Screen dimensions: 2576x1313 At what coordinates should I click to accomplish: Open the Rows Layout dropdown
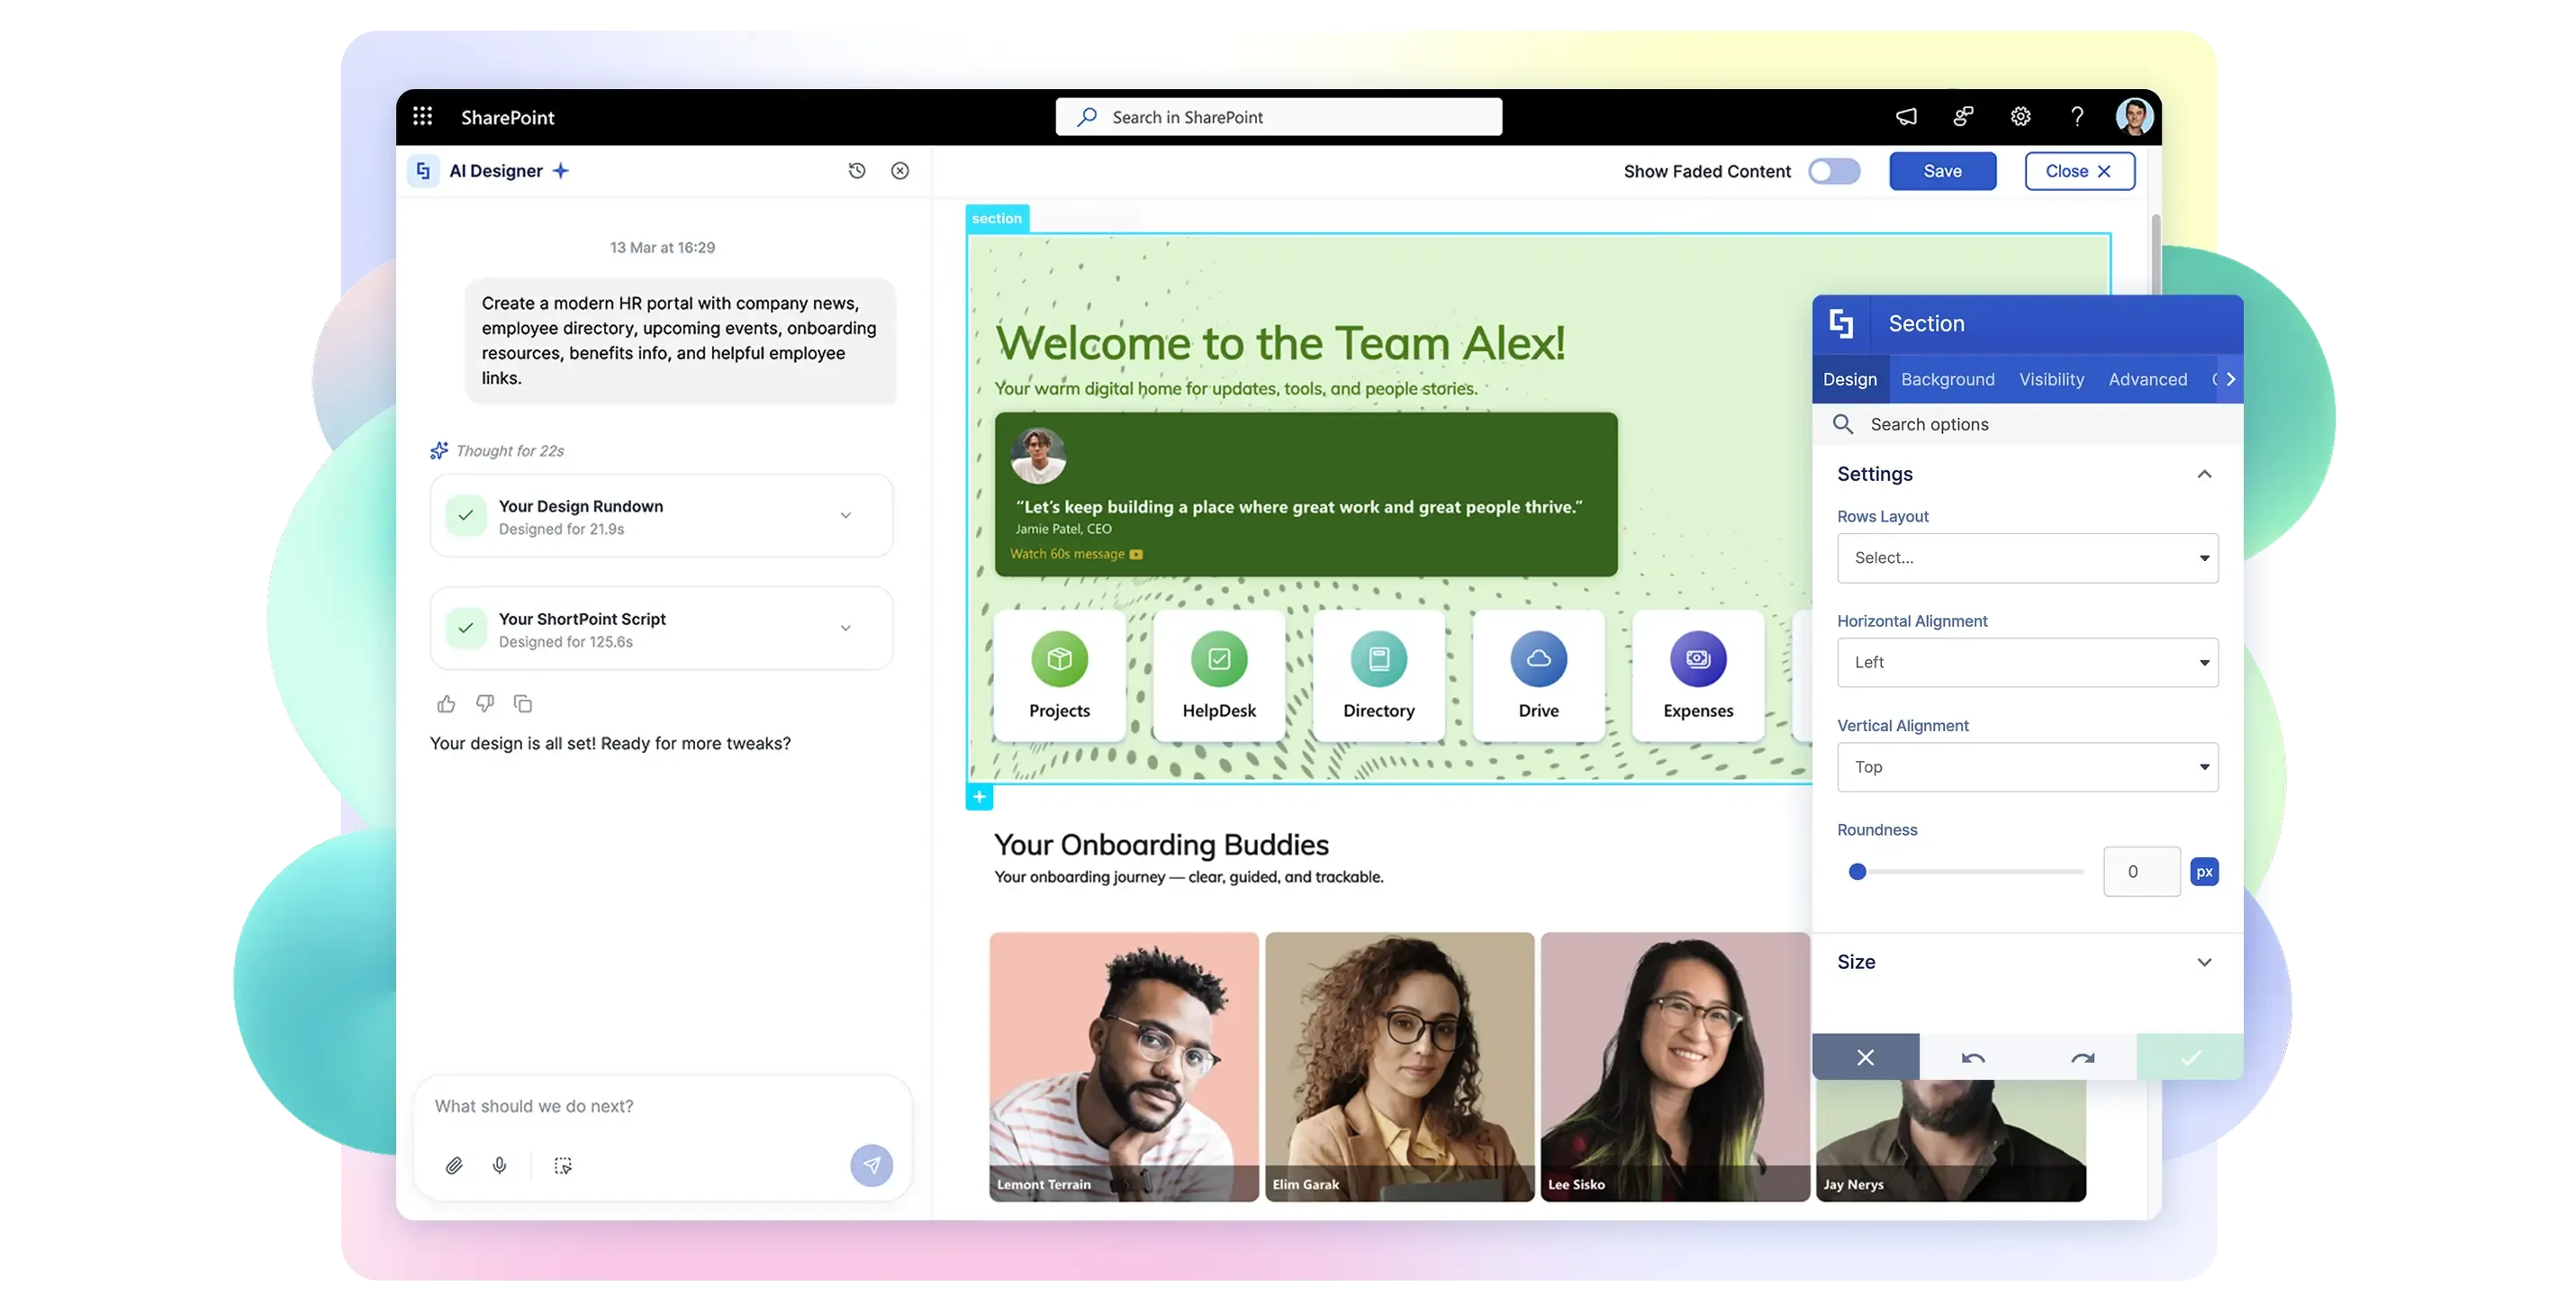click(2027, 558)
